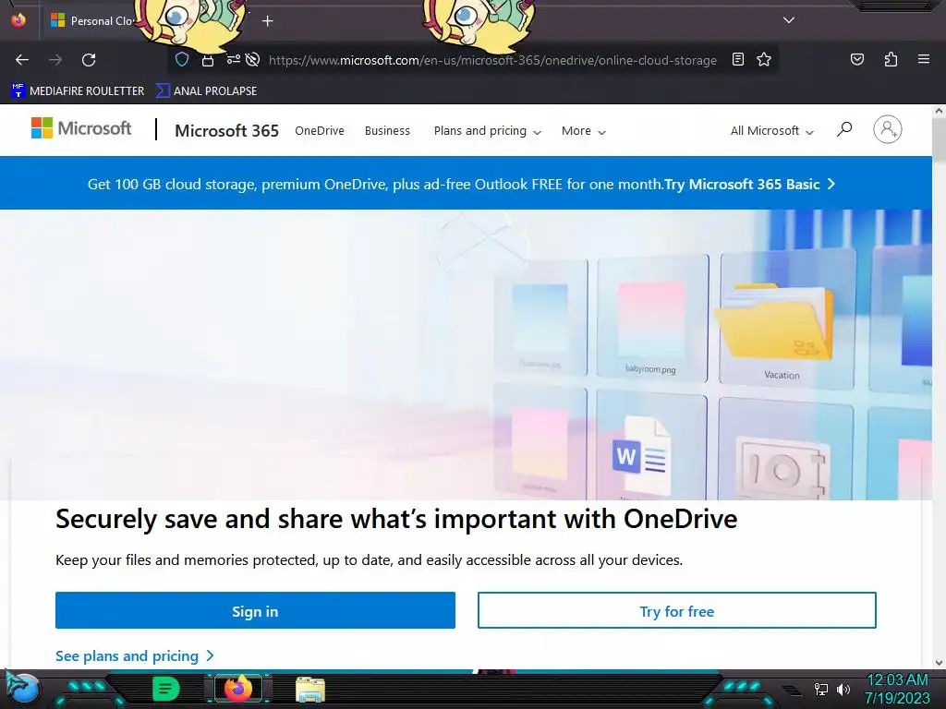Click Try Microsoft 365 Basic banner link
Image resolution: width=946 pixels, height=709 pixels.
coord(750,184)
